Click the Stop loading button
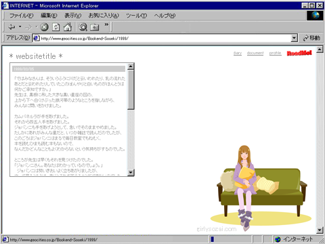 tap(44, 27)
